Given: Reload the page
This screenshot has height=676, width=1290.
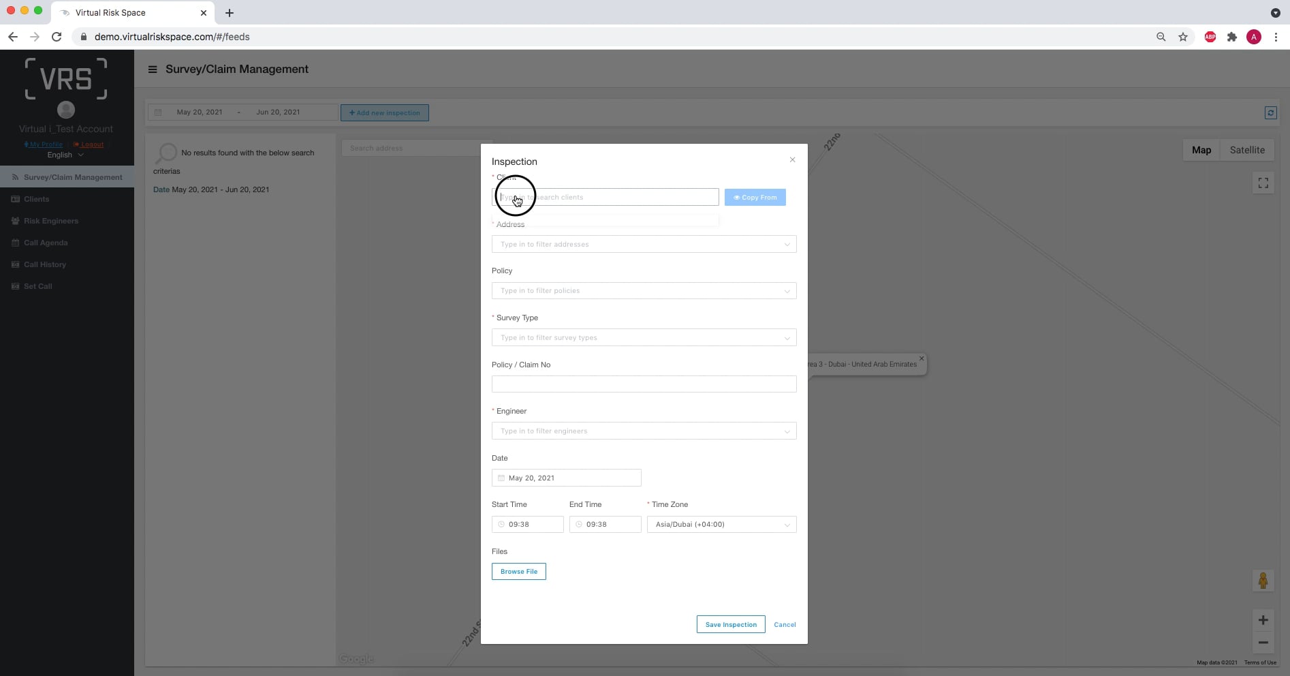Looking at the screenshot, I should (57, 37).
